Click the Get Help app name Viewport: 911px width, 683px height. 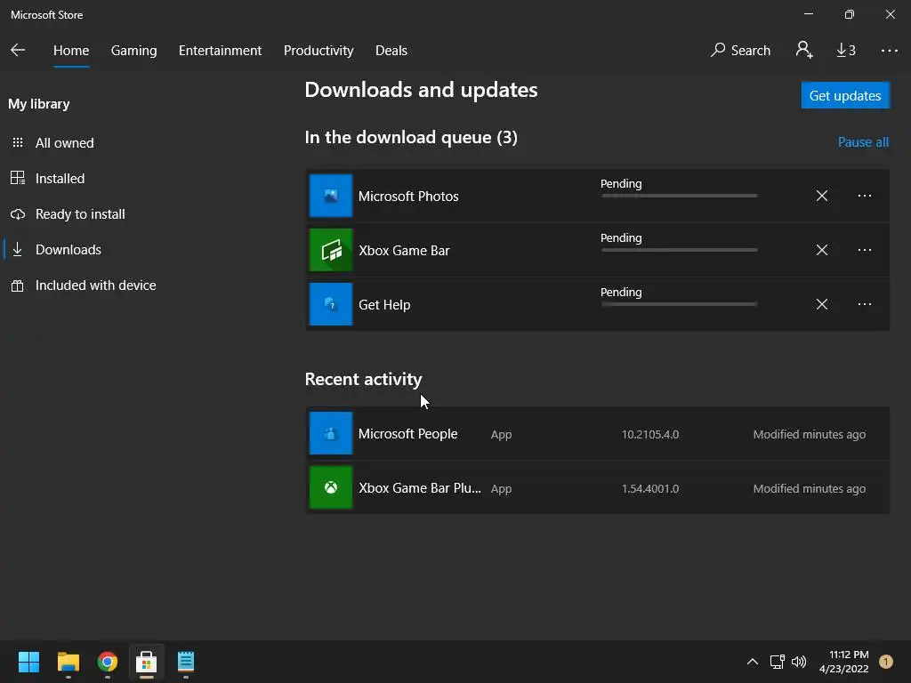point(384,305)
